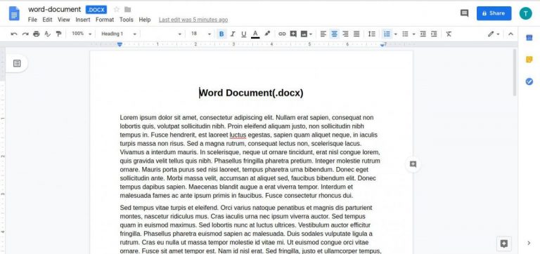Open font size 18 dropdown
Viewport: 540px width, 254px height.
[x=201, y=34]
